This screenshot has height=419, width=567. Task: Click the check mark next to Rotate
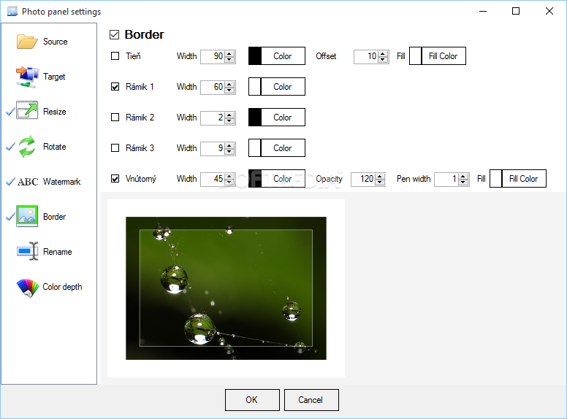(x=10, y=147)
